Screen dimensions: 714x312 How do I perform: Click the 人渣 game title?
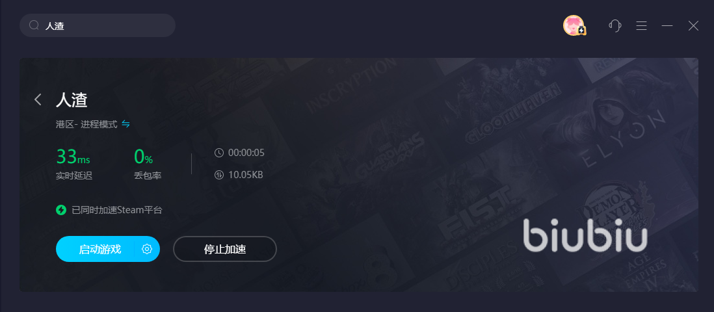[72, 99]
